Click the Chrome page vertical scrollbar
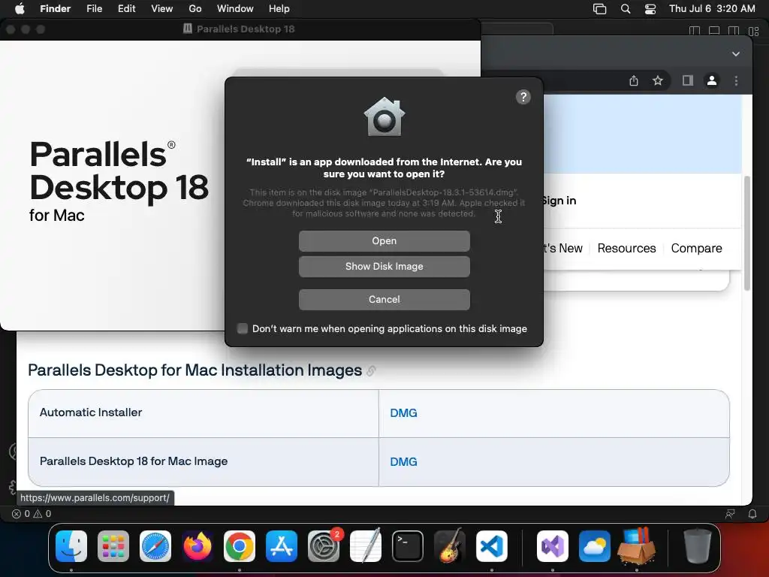The image size is (769, 577). (747, 233)
